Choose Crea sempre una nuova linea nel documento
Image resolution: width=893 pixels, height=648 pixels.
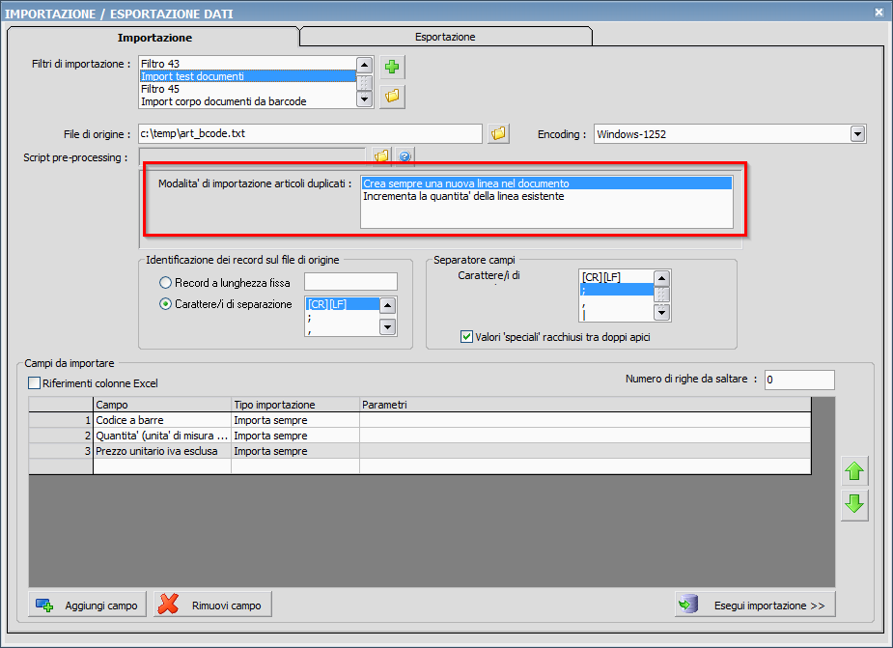click(x=546, y=183)
